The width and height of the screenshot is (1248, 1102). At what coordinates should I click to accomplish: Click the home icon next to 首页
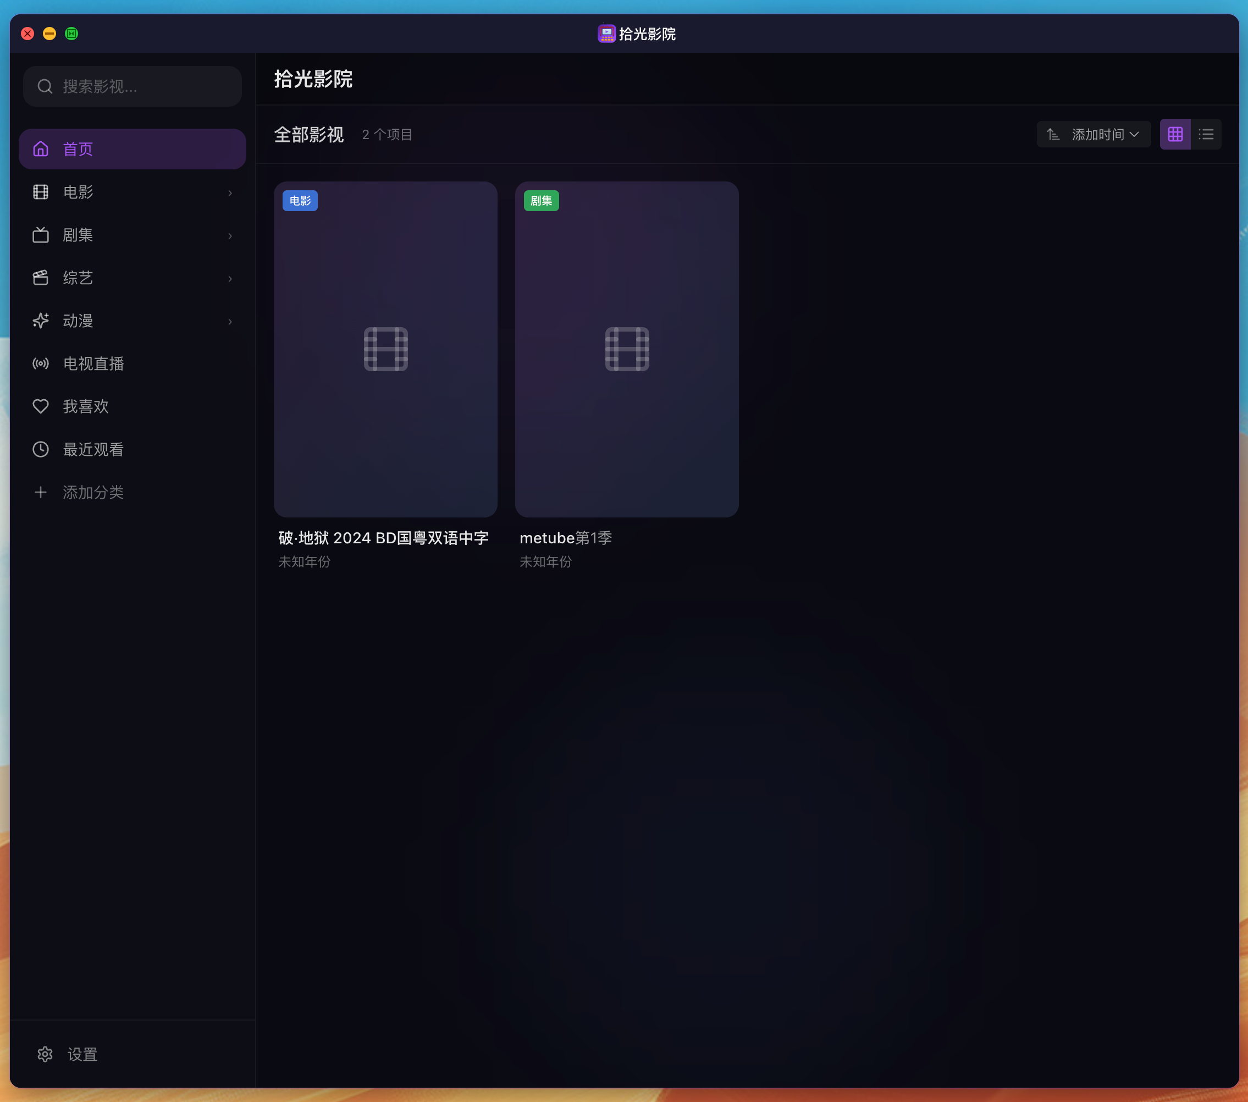point(40,149)
